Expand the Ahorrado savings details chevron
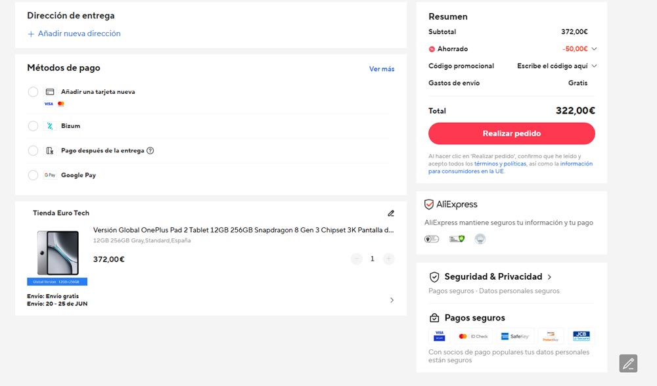This screenshot has width=657, height=386. point(594,49)
